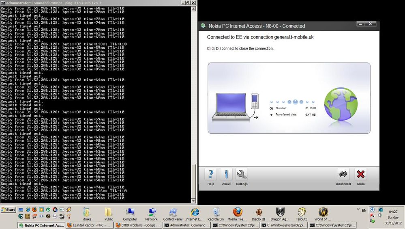Image resolution: width=405 pixels, height=229 pixels.
Task: Click the ping reply line with time=77ms
Action: [62, 148]
